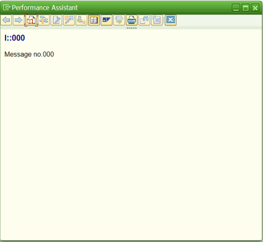Image resolution: width=263 pixels, height=242 pixels.
Task: Click the Performance Assistant title bar window icon
Action: point(7,8)
